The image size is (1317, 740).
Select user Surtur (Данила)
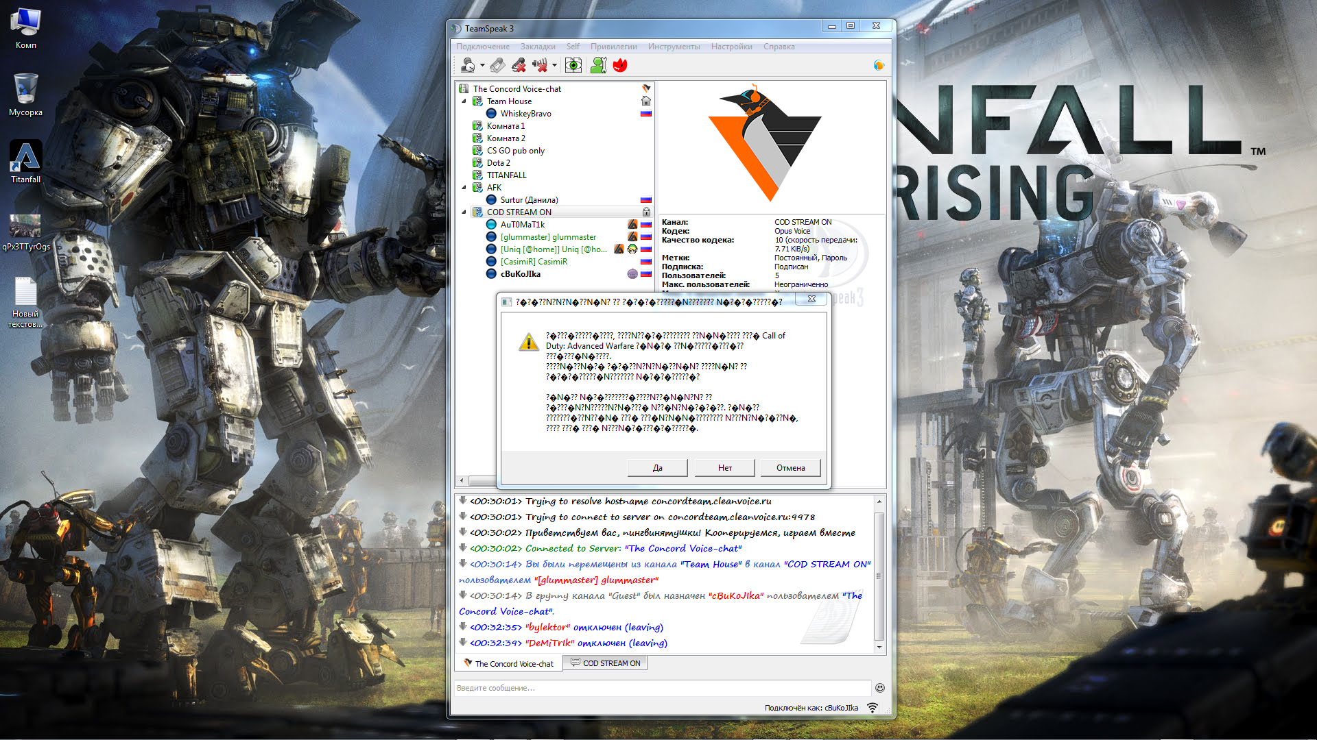[x=529, y=200]
